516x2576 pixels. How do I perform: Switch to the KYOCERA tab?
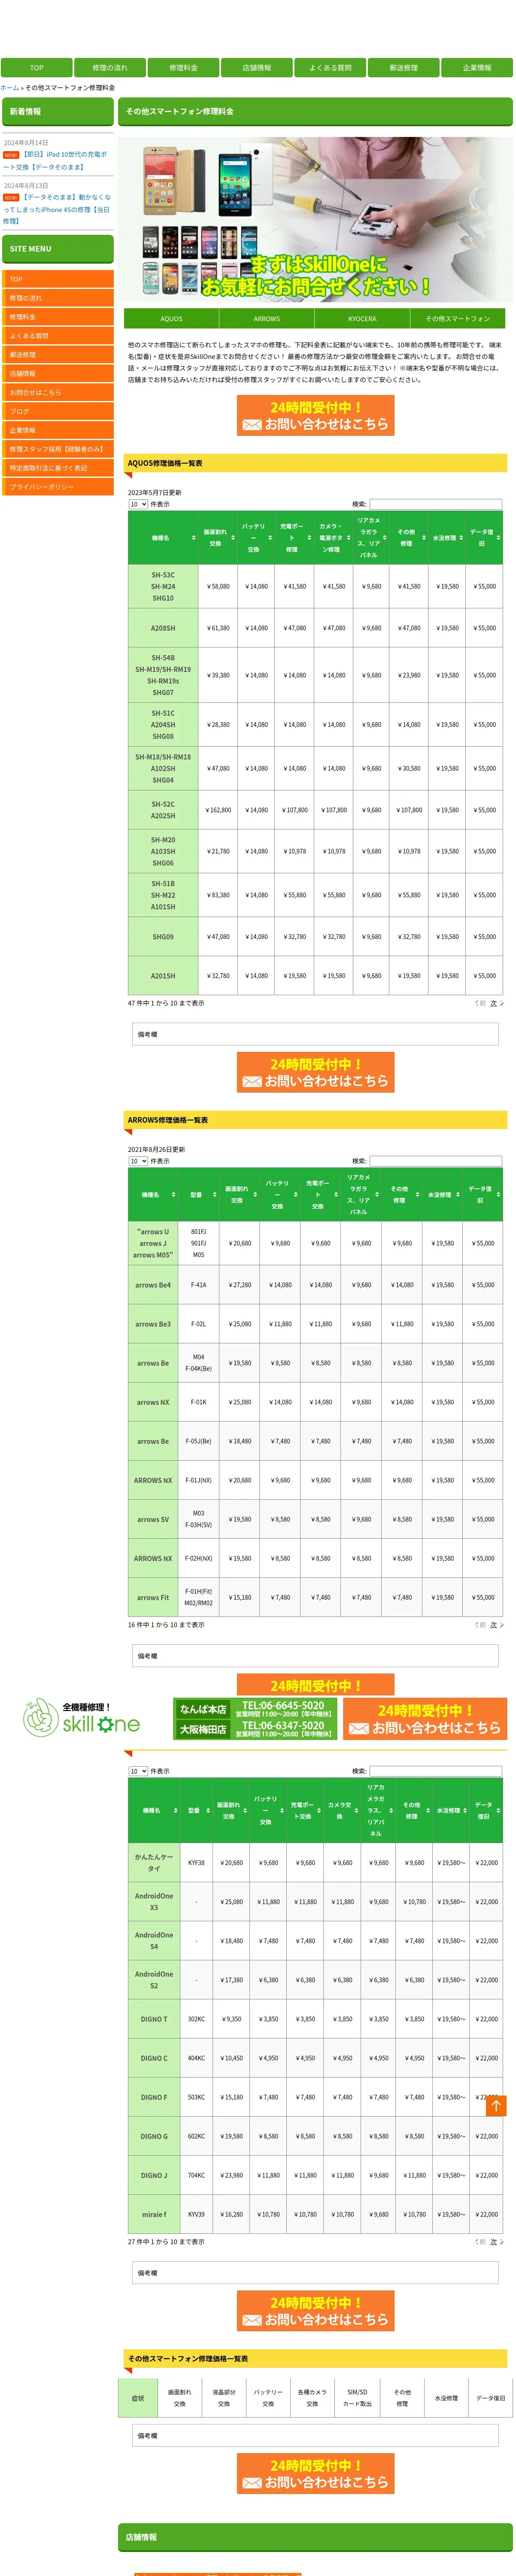(x=362, y=319)
